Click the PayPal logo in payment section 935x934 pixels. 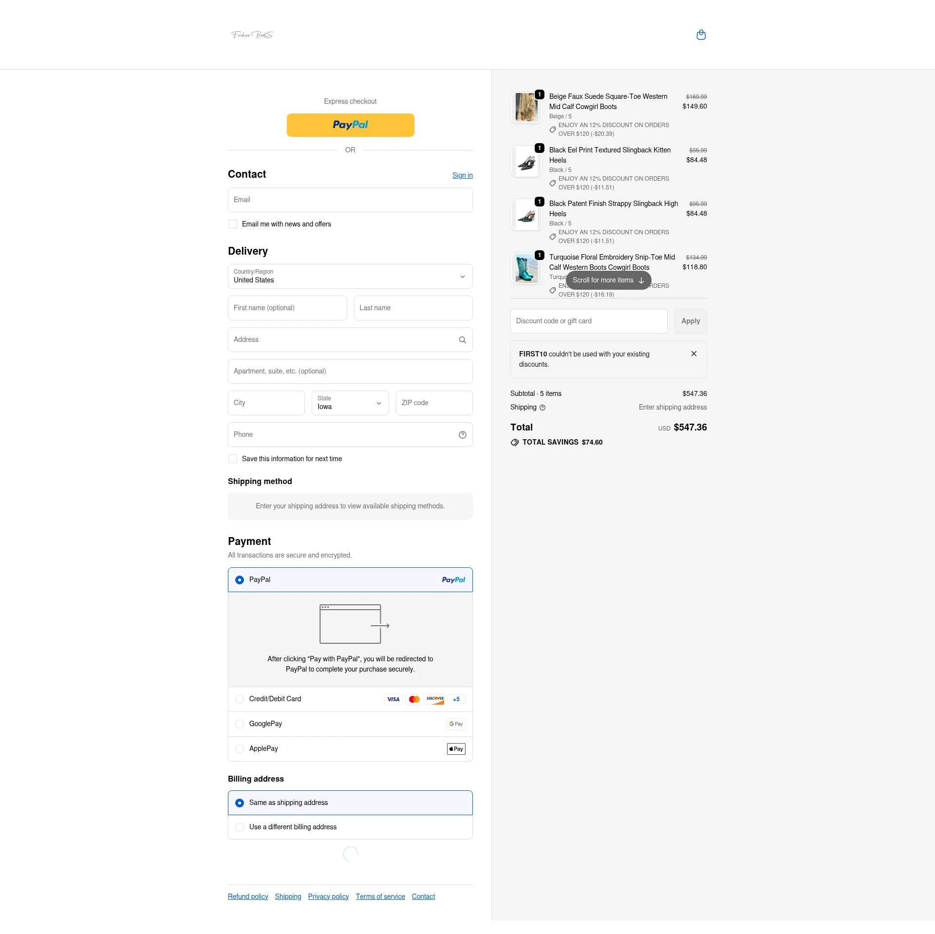tap(453, 579)
